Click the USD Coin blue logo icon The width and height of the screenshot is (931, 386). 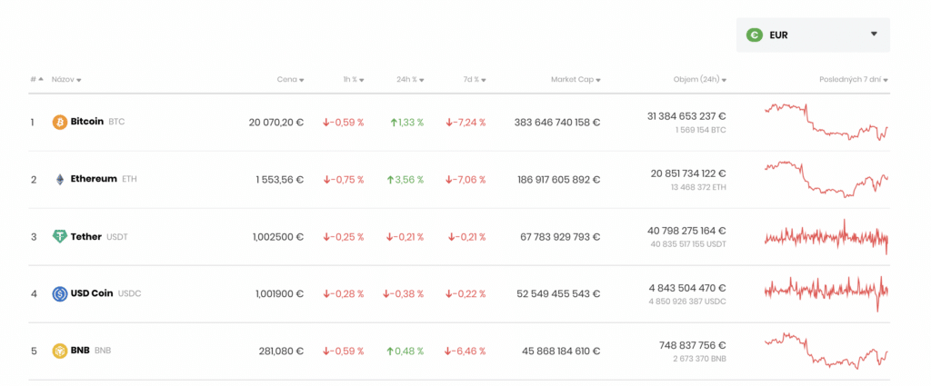60,293
